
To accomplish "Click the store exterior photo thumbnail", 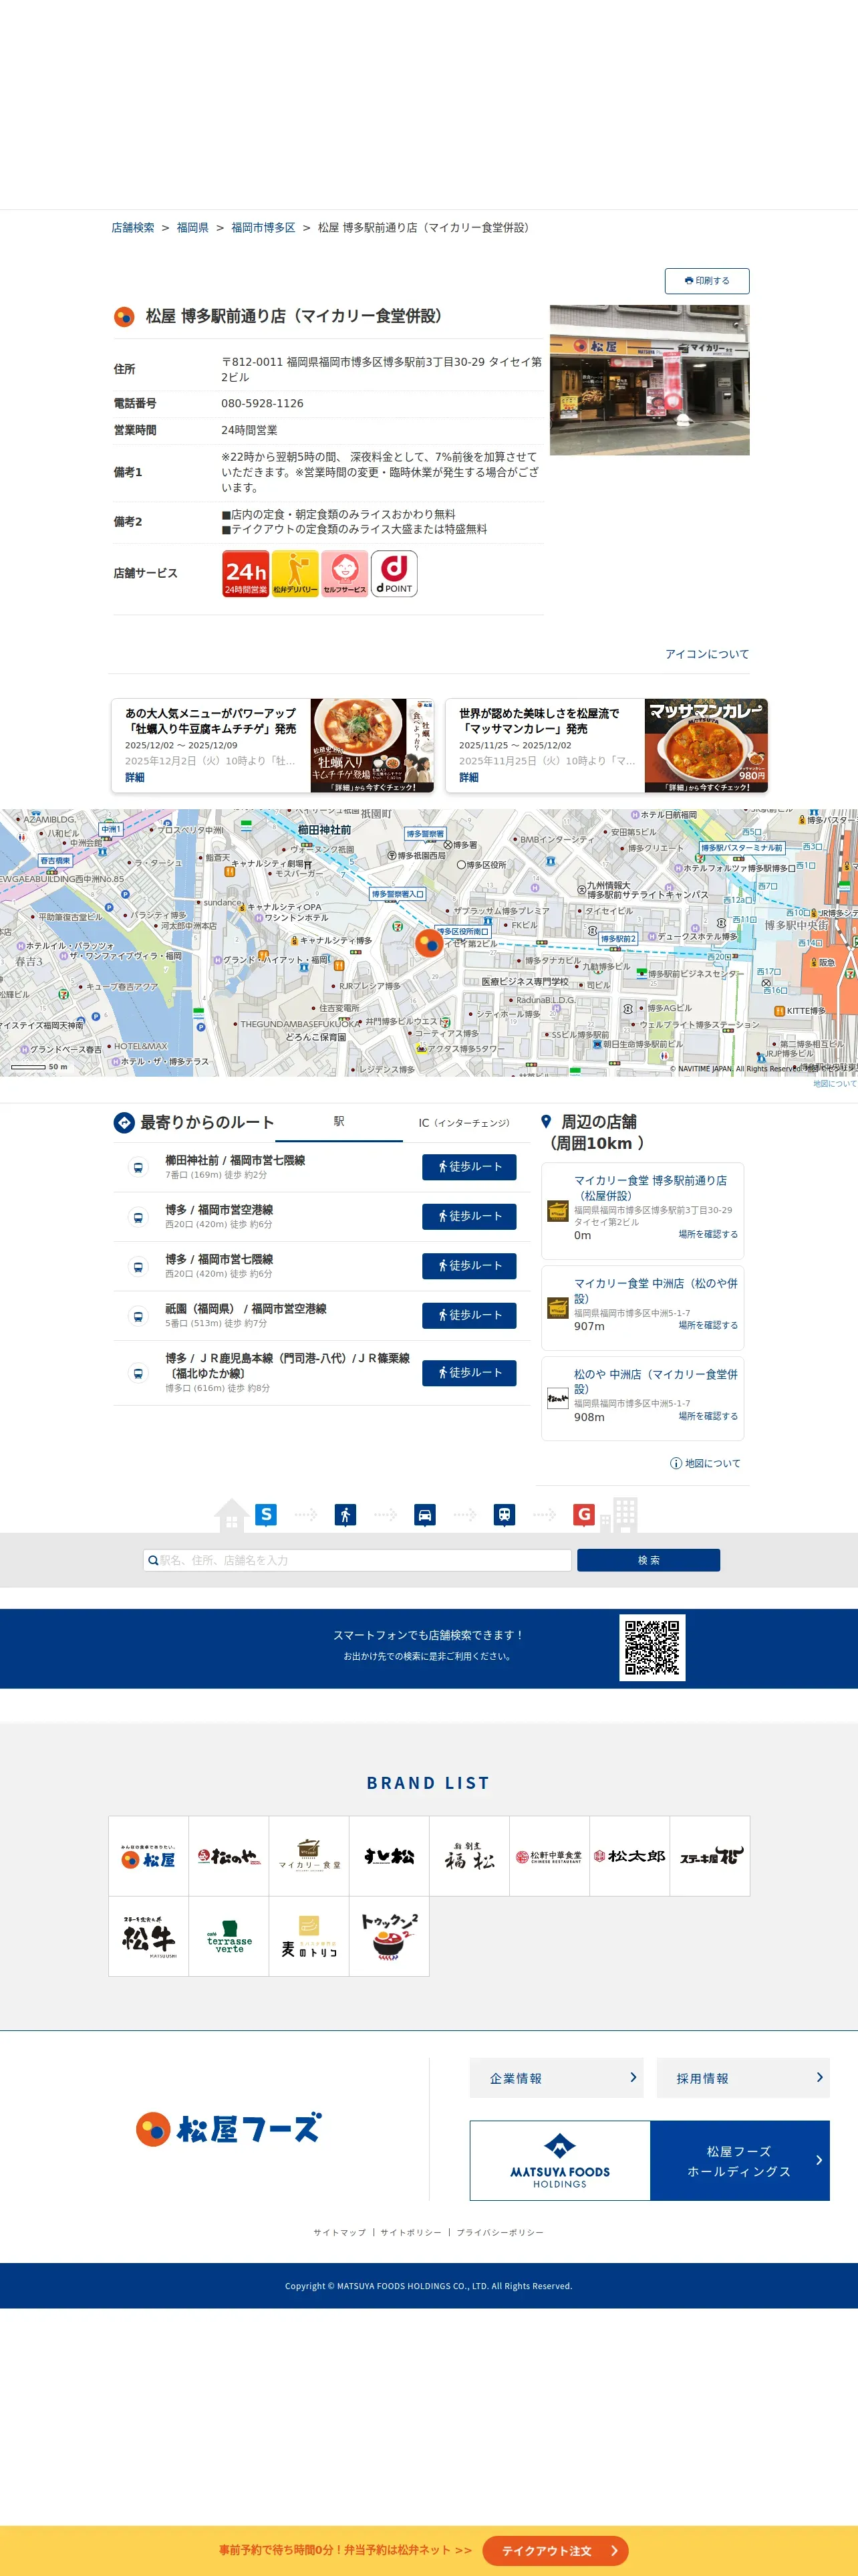I will [x=650, y=380].
